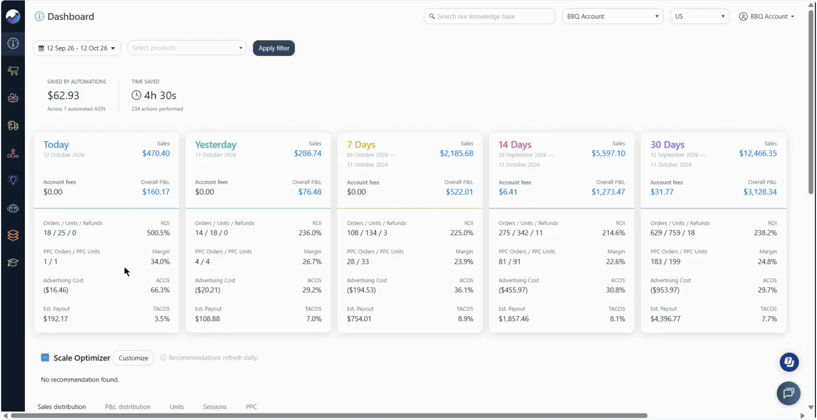The image size is (817, 420).
Task: Click the clock icon beside 4h 30s
Action: click(x=136, y=95)
